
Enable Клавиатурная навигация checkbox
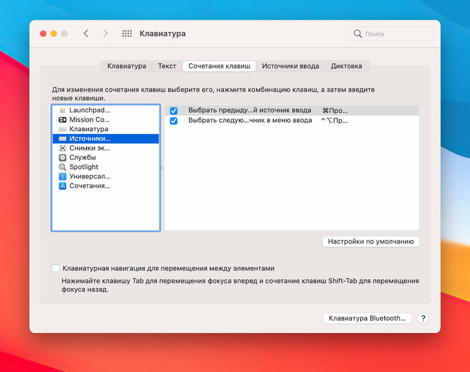[x=56, y=268]
